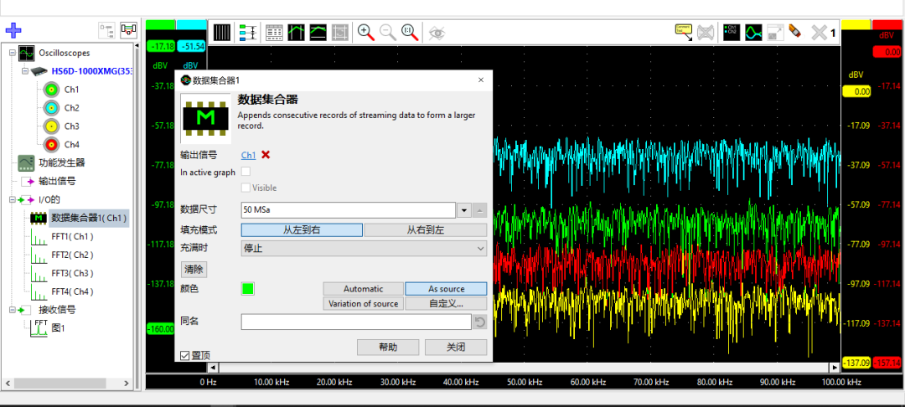This screenshot has height=407, width=905.
Task: Untick the 置顶 checkbox
Action: point(184,355)
